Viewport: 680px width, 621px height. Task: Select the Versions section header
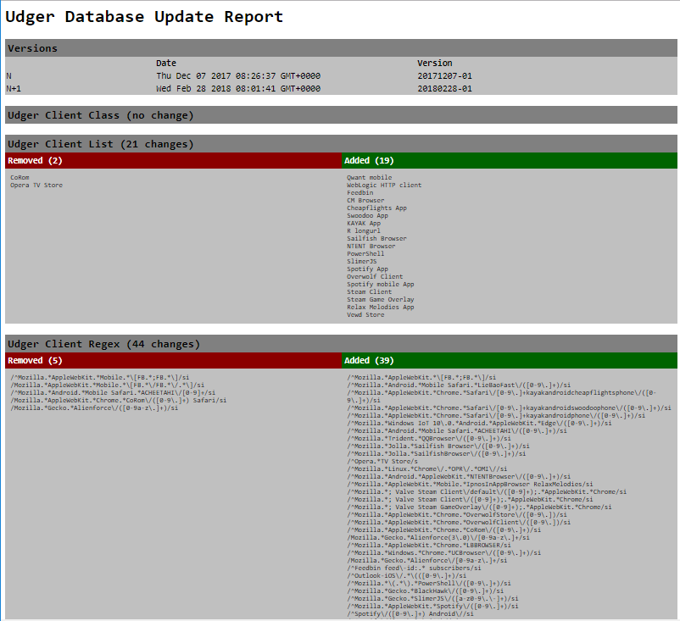pos(33,48)
